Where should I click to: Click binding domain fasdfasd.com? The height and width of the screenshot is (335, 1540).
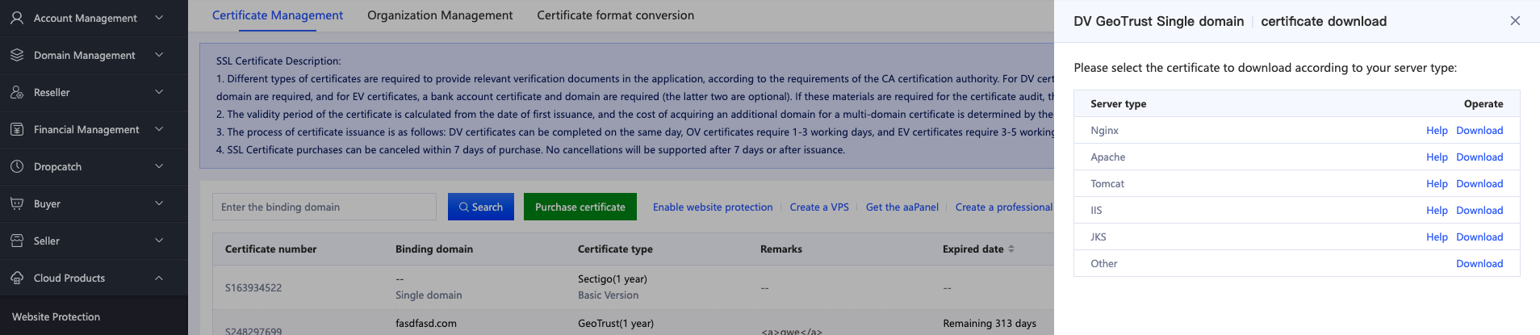(426, 323)
